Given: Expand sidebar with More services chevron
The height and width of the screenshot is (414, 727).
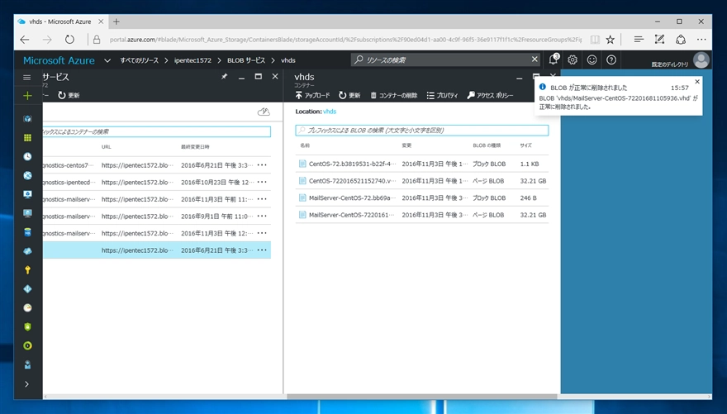Looking at the screenshot, I should point(27,384).
